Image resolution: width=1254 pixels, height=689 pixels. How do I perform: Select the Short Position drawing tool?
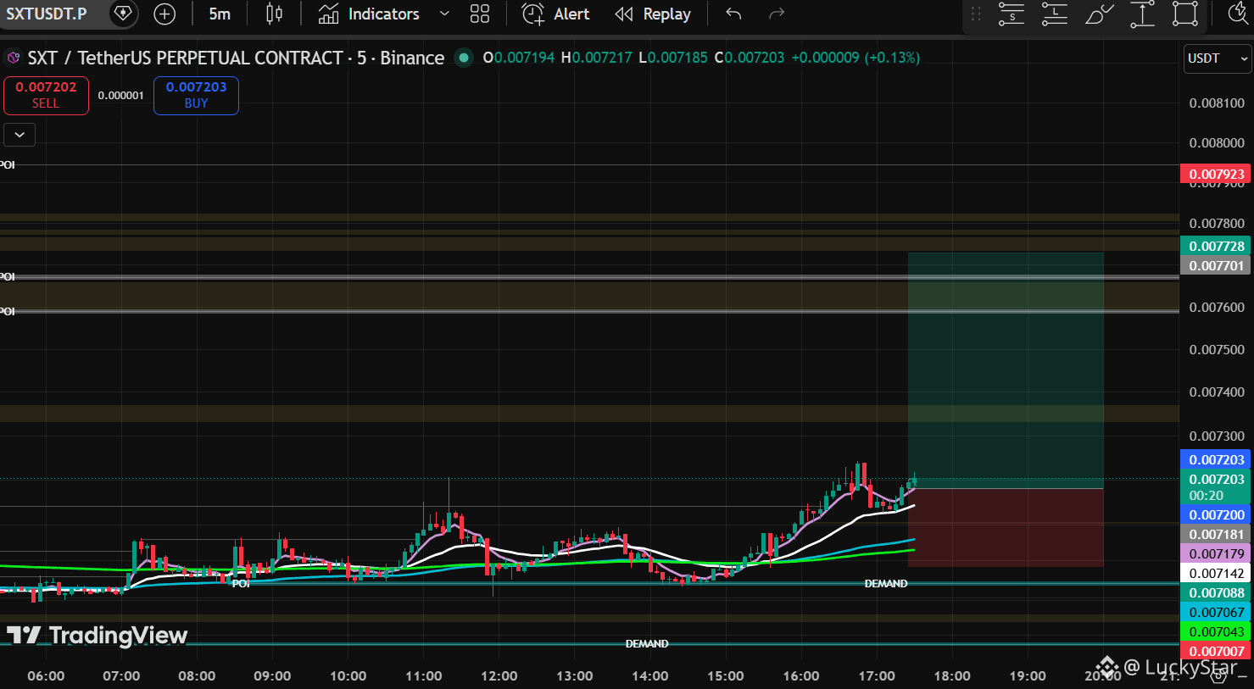1012,14
